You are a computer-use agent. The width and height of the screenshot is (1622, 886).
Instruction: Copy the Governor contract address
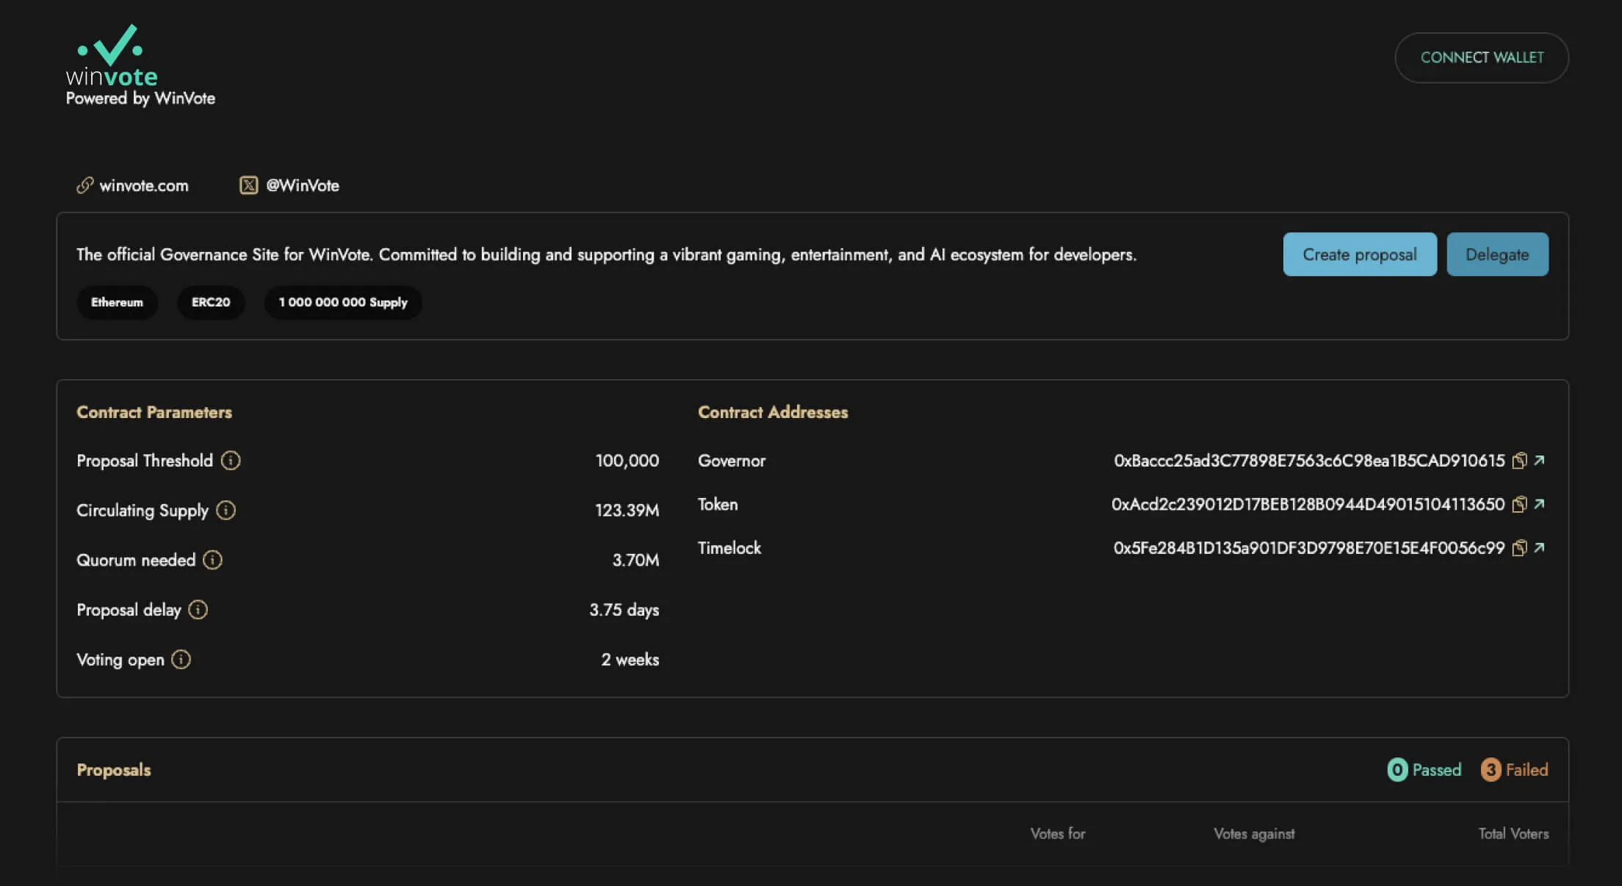click(1519, 461)
